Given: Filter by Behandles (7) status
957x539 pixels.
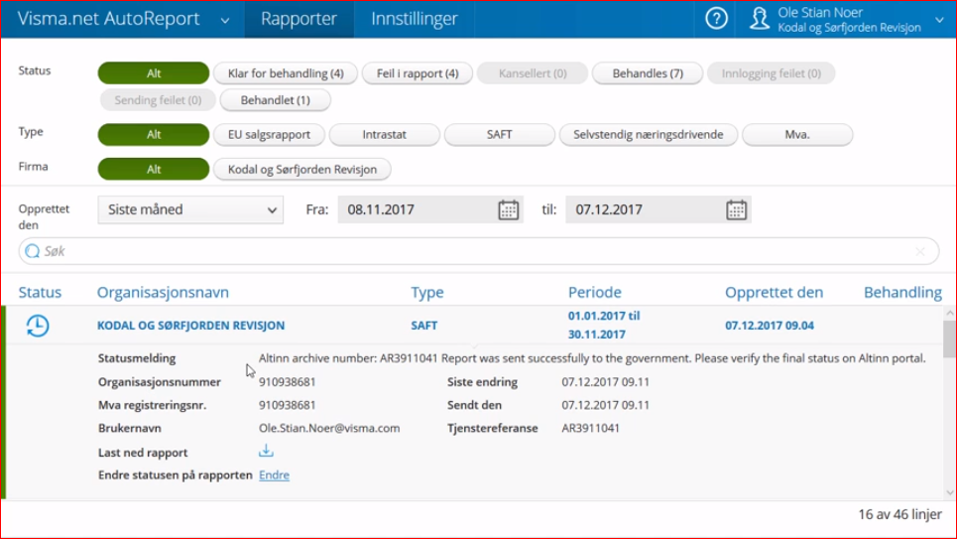Looking at the screenshot, I should (648, 73).
